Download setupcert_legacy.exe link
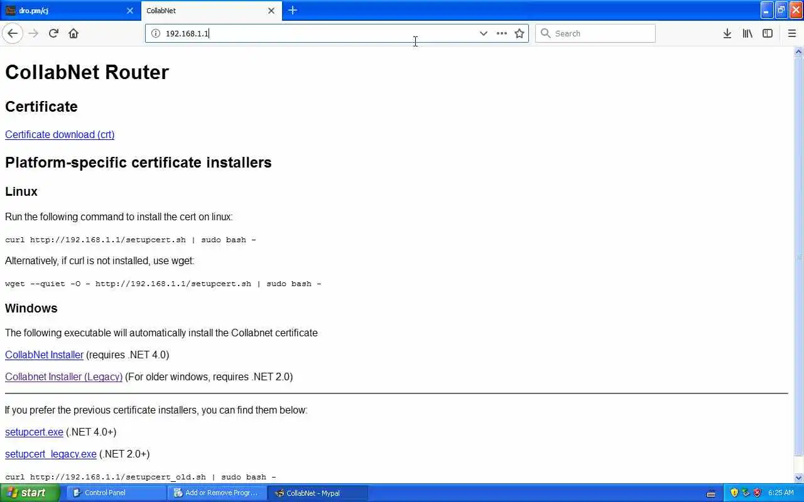 [x=51, y=454]
